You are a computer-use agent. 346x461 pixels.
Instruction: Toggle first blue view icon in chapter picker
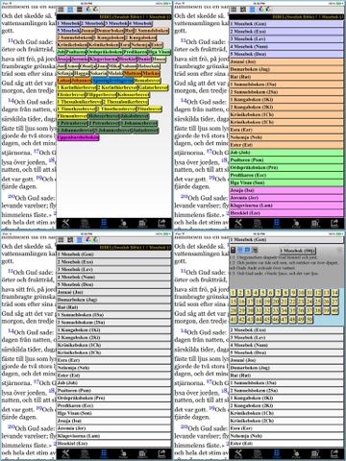240,250
